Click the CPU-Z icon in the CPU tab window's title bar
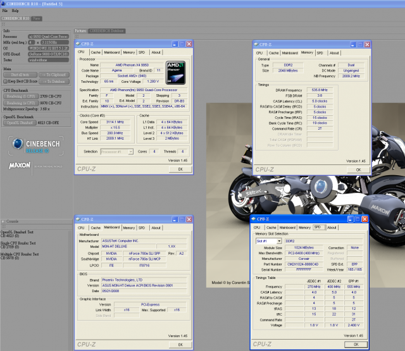The height and width of the screenshot is (351, 405). [78, 44]
